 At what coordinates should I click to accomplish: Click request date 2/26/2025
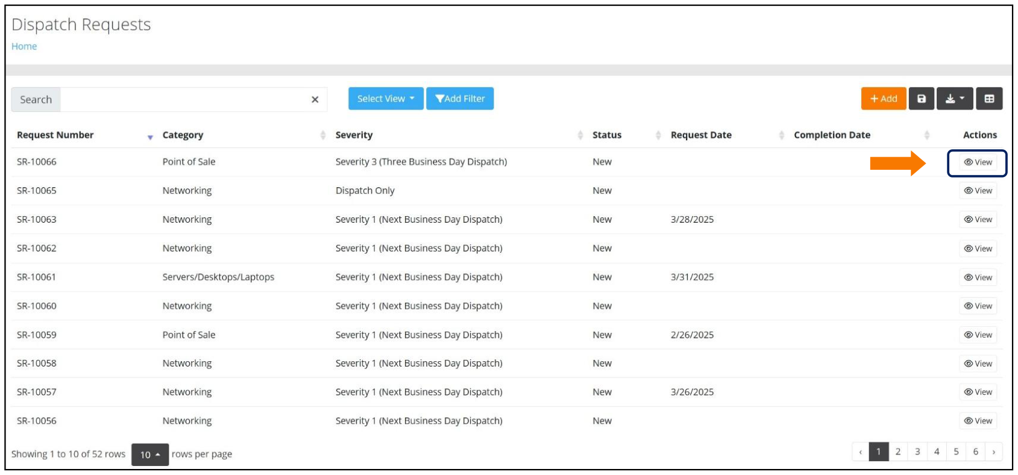pyautogui.click(x=693, y=335)
